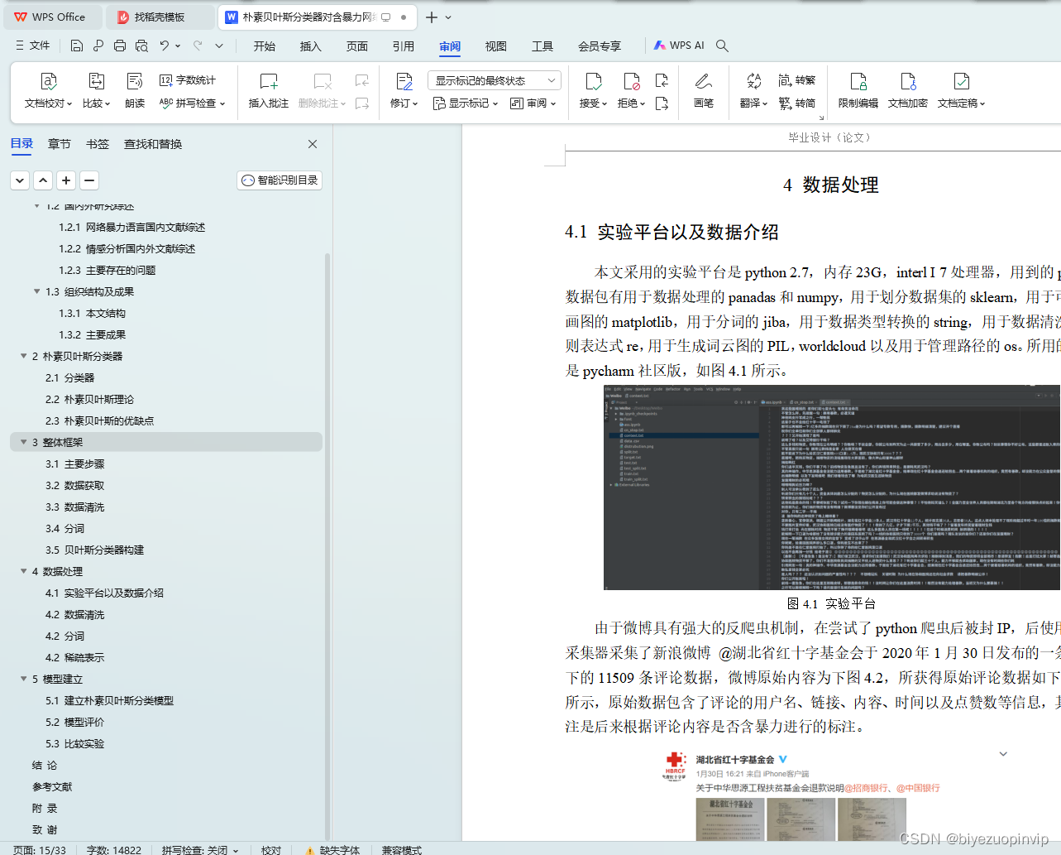Insert a comment with 插入批注
Viewport: 1061px width, 855px height.
[267, 91]
